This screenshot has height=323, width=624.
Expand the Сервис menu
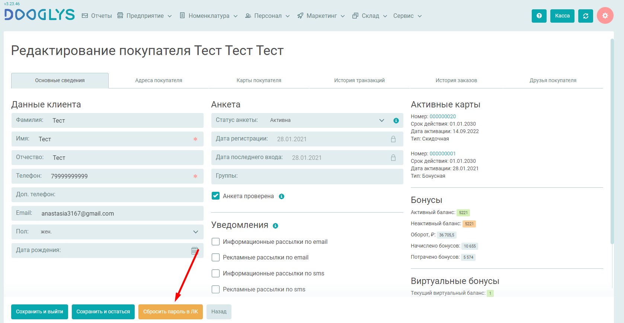(x=407, y=16)
